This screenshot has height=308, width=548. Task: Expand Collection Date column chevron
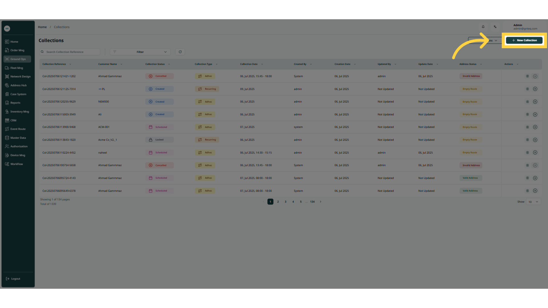click(x=262, y=64)
